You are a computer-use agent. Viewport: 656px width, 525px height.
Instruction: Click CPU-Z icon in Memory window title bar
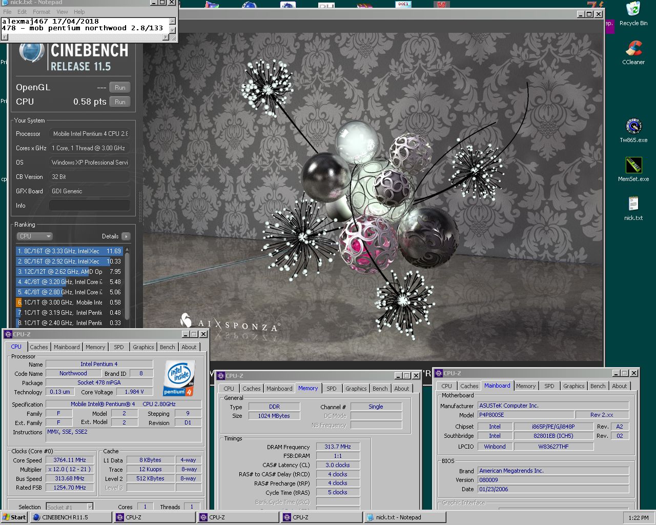[220, 376]
